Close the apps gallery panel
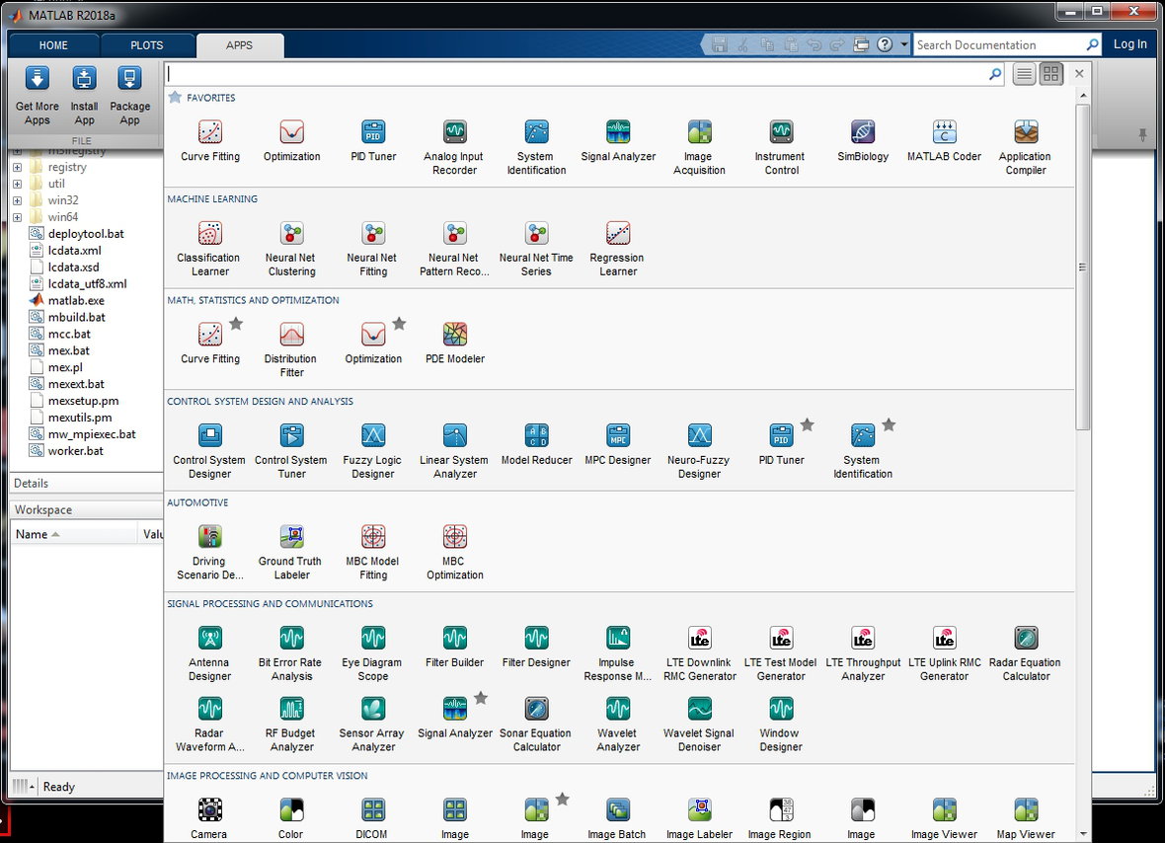This screenshot has height=843, width=1165. tap(1079, 73)
